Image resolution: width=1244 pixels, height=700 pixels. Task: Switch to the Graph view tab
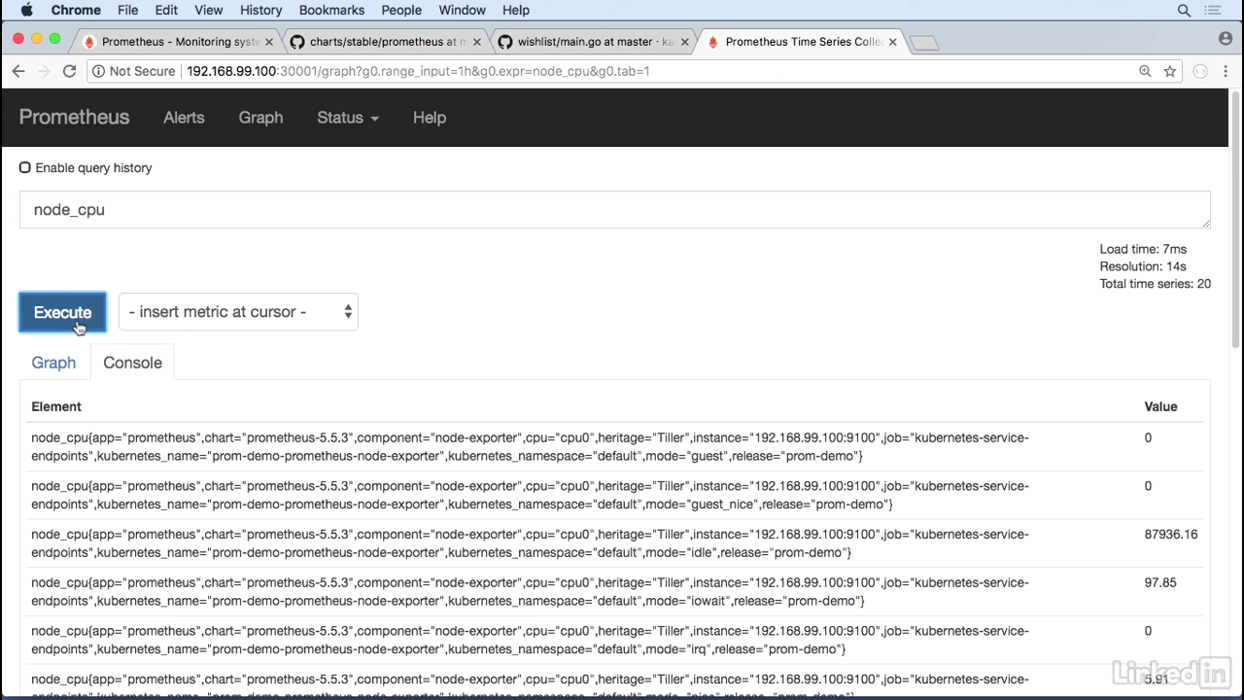53,363
